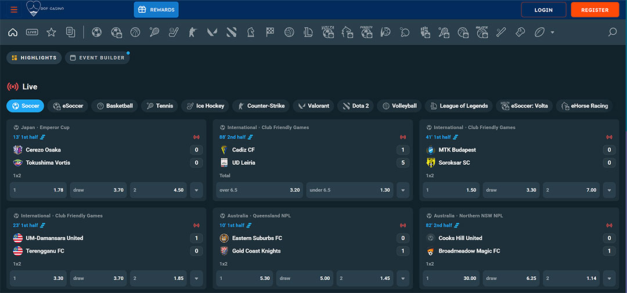
Task: Select eHorse Racing icon in sports bar
Action: [x=347, y=32]
